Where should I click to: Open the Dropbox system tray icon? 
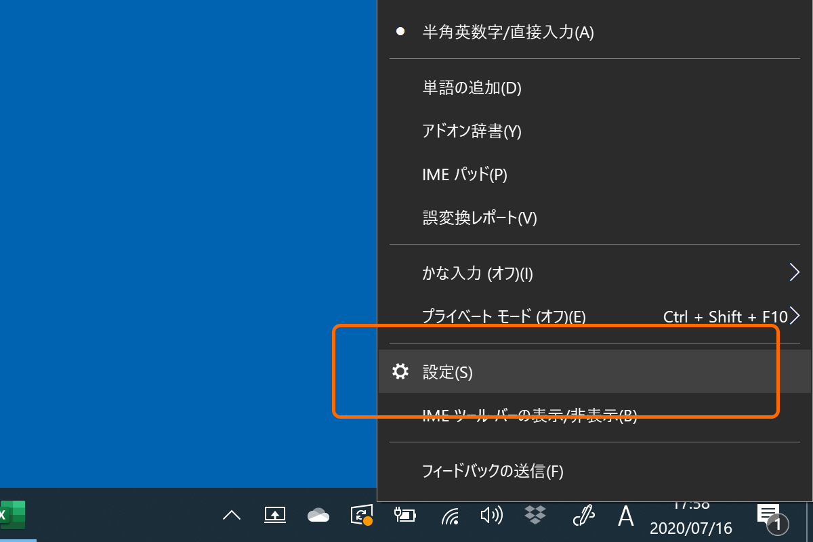click(535, 515)
